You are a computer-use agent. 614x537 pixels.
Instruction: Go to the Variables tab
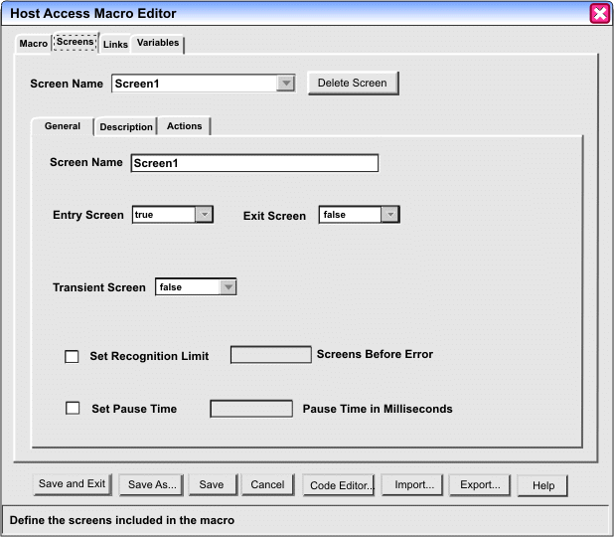[x=158, y=43]
